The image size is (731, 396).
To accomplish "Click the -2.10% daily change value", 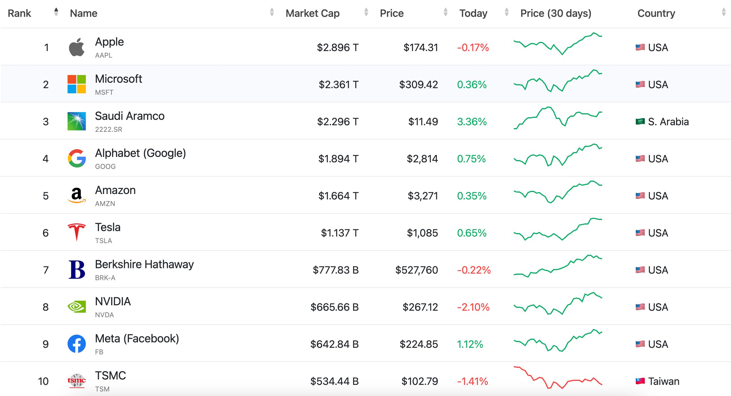I will (x=473, y=307).
